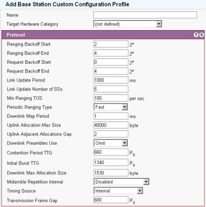This screenshot has height=207, width=206.
Task: Open the Downlink Preambles Use dropdown
Action: coord(111,143)
